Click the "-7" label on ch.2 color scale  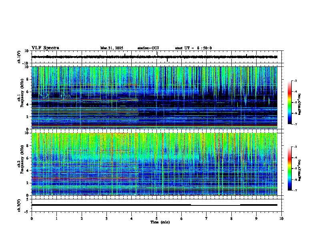pos(295,190)
